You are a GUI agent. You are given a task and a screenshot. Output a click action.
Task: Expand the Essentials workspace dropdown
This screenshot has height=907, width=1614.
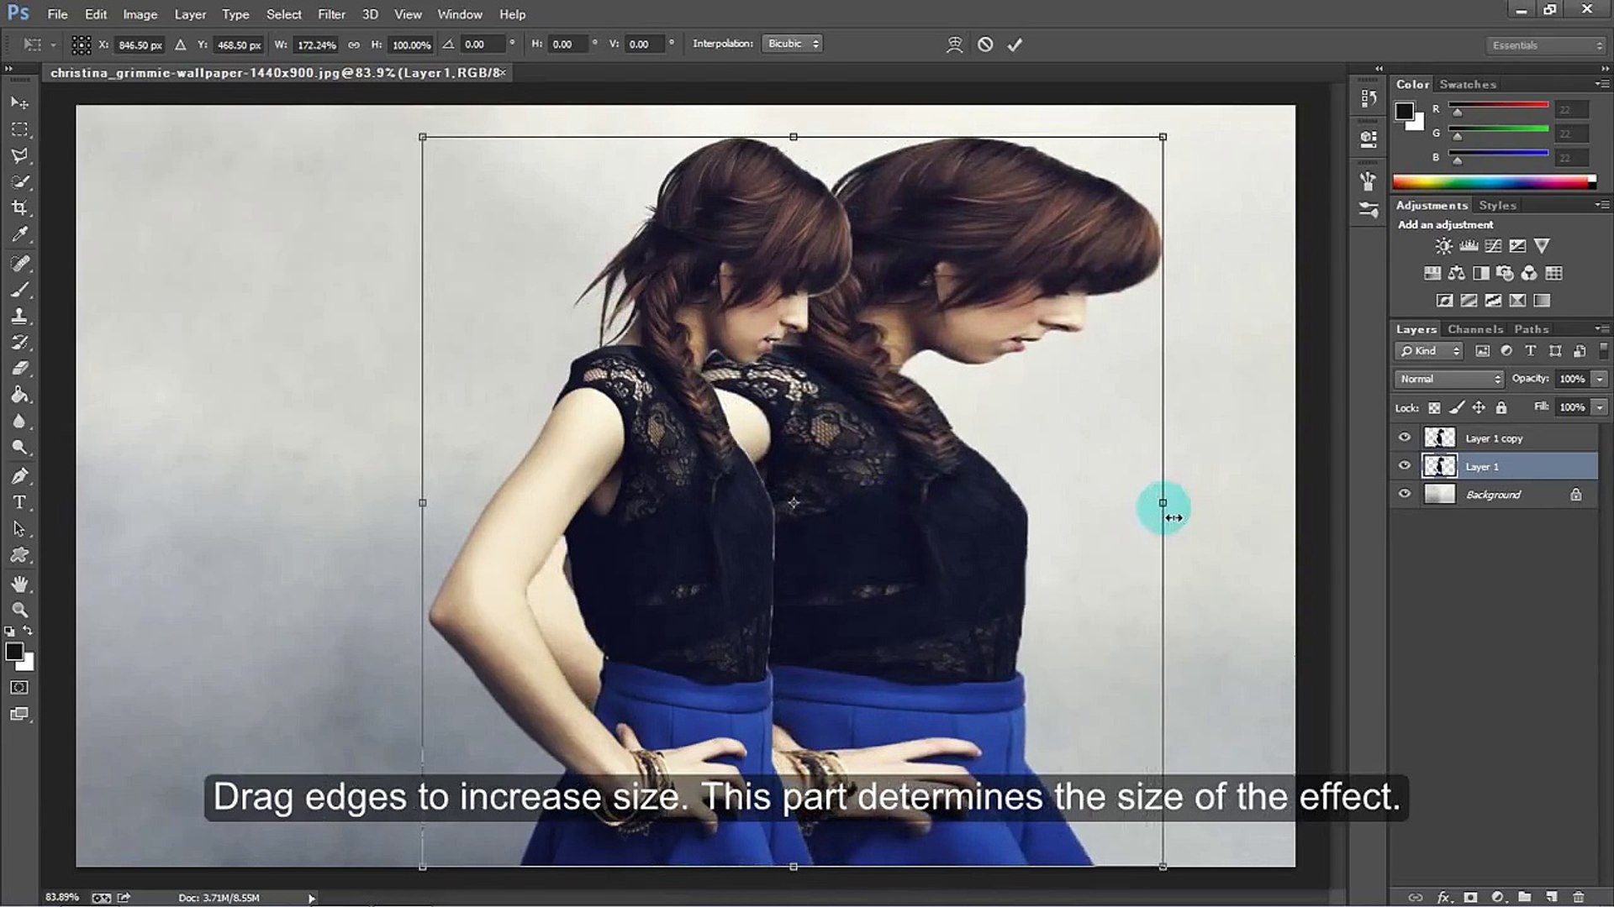pyautogui.click(x=1545, y=45)
